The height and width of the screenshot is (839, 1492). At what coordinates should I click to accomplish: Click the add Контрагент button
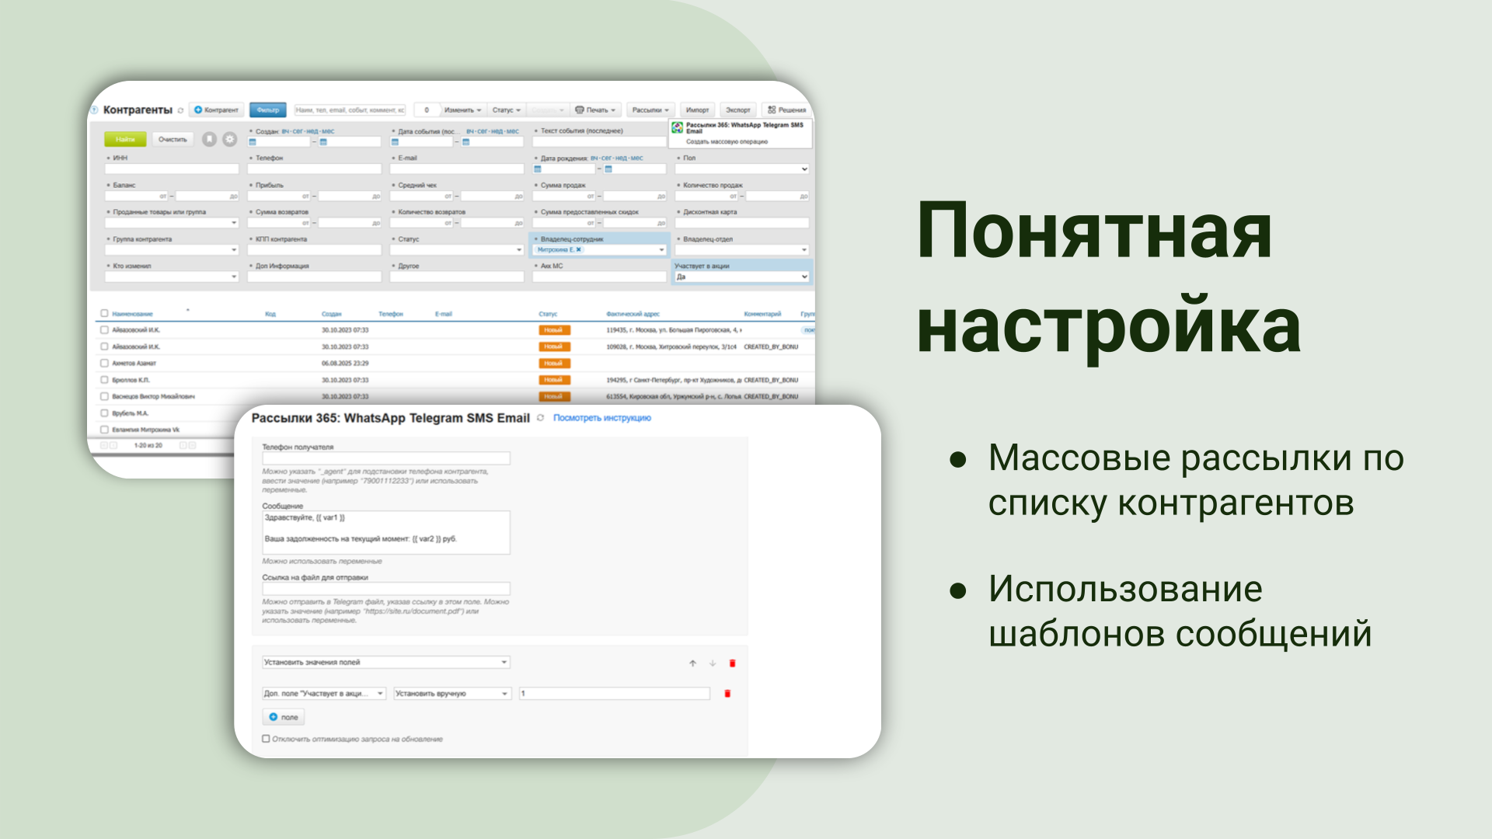pos(216,110)
